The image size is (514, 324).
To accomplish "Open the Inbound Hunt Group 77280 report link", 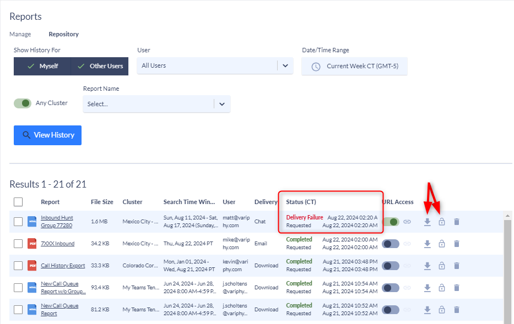I will point(57,222).
